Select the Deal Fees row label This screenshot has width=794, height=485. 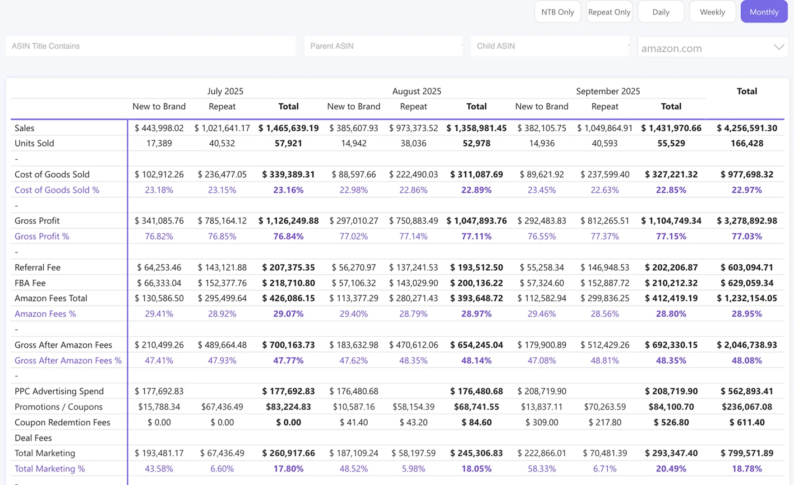33,438
